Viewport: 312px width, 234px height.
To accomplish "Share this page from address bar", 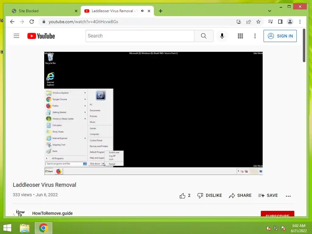I will (x=249, y=22).
